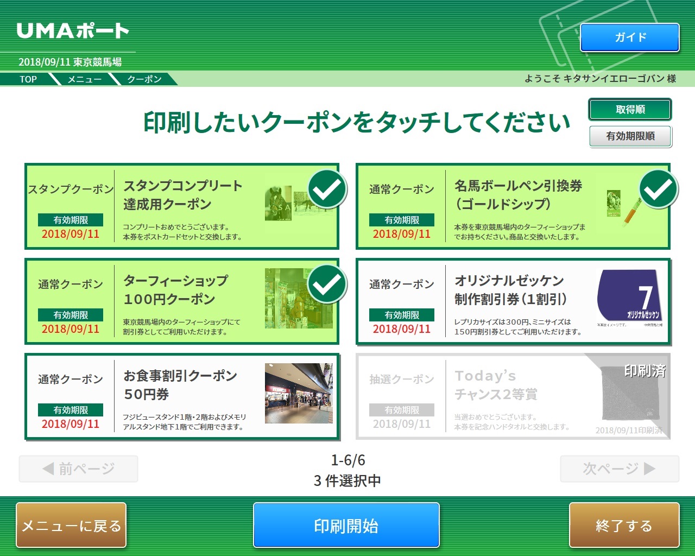Sort coupons by 有効期限順
The image size is (695, 556).
tap(630, 136)
